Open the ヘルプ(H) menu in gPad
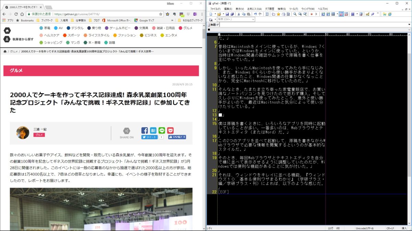412x231 pixels. coord(323,9)
